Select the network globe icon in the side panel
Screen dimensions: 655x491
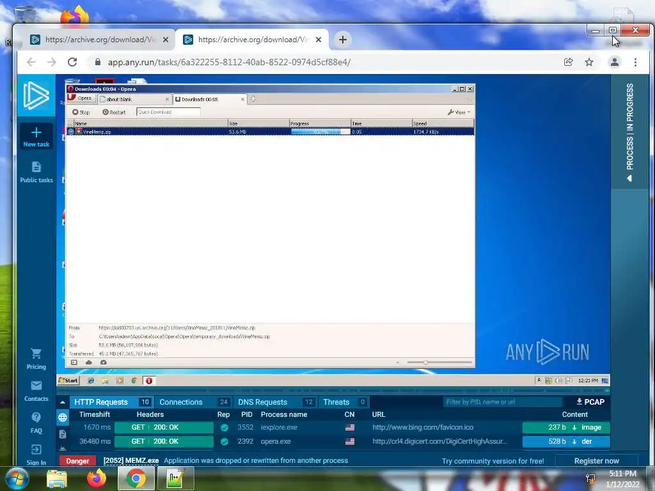[63, 417]
